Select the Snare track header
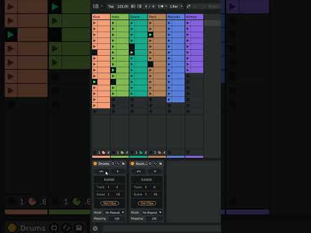The image size is (311, 233). [x=138, y=17]
